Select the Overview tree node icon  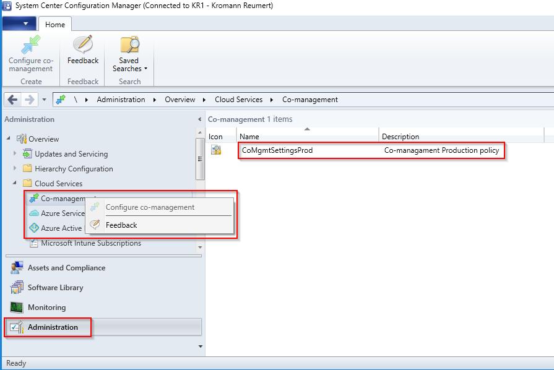tap(22, 139)
